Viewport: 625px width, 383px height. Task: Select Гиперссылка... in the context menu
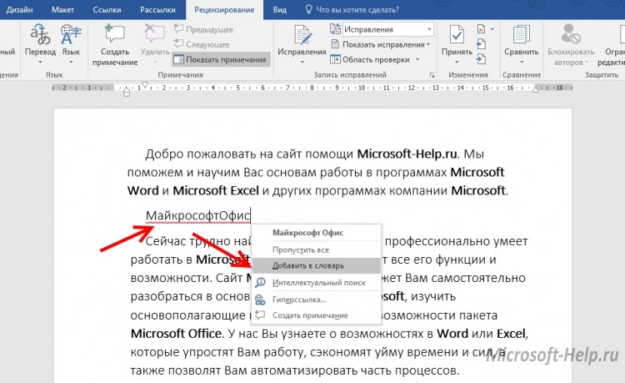tap(317, 300)
